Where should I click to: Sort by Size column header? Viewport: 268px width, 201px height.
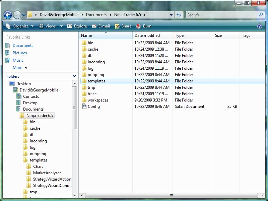click(x=226, y=36)
